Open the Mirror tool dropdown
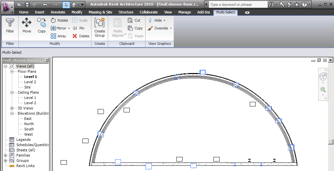Screen dimensions: 334x171 pos(69,28)
